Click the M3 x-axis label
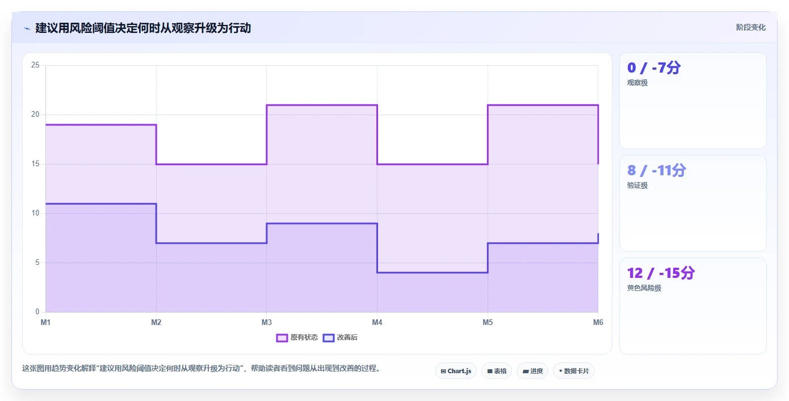This screenshot has height=401, width=789. (266, 322)
